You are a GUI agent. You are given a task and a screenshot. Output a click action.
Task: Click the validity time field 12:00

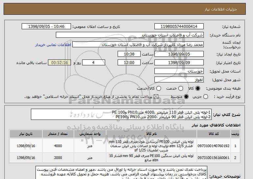pyautogui.click(x=129, y=63)
